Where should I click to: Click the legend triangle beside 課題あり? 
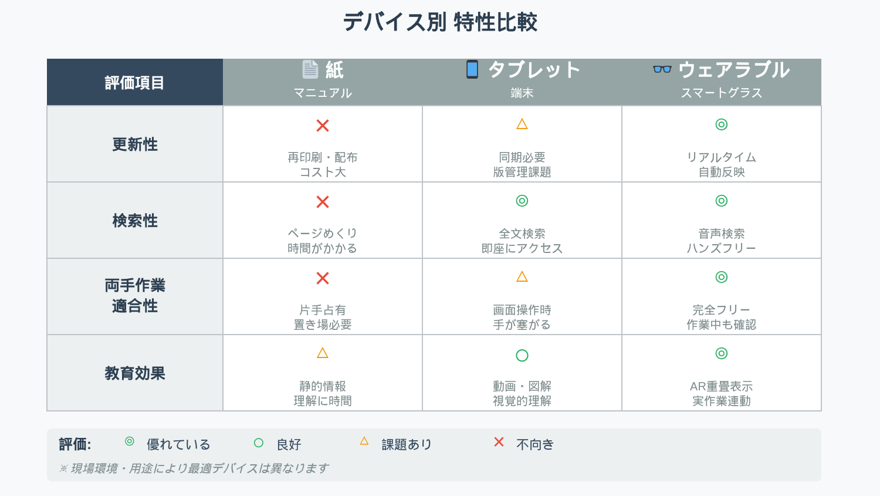coord(364,441)
